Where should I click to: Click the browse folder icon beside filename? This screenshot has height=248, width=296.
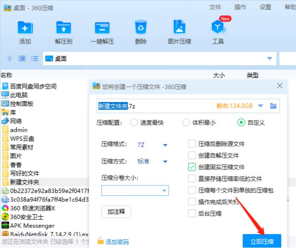point(274,106)
